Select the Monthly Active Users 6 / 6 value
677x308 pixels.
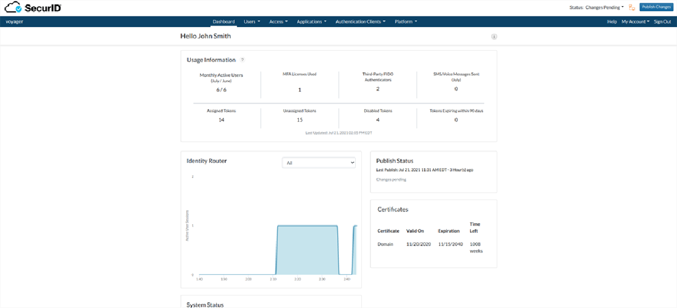click(x=221, y=90)
